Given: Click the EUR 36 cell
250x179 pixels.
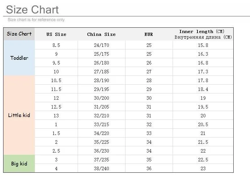Looking at the screenshot, I should pos(149,168).
